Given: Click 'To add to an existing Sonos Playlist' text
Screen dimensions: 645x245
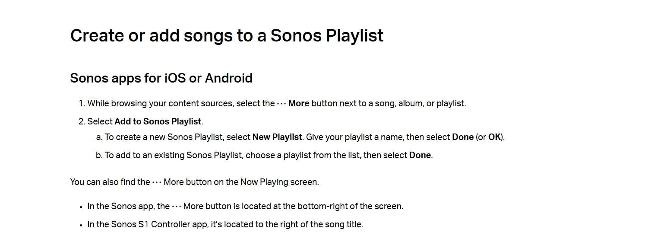Looking at the screenshot, I should pyautogui.click(x=173, y=155).
